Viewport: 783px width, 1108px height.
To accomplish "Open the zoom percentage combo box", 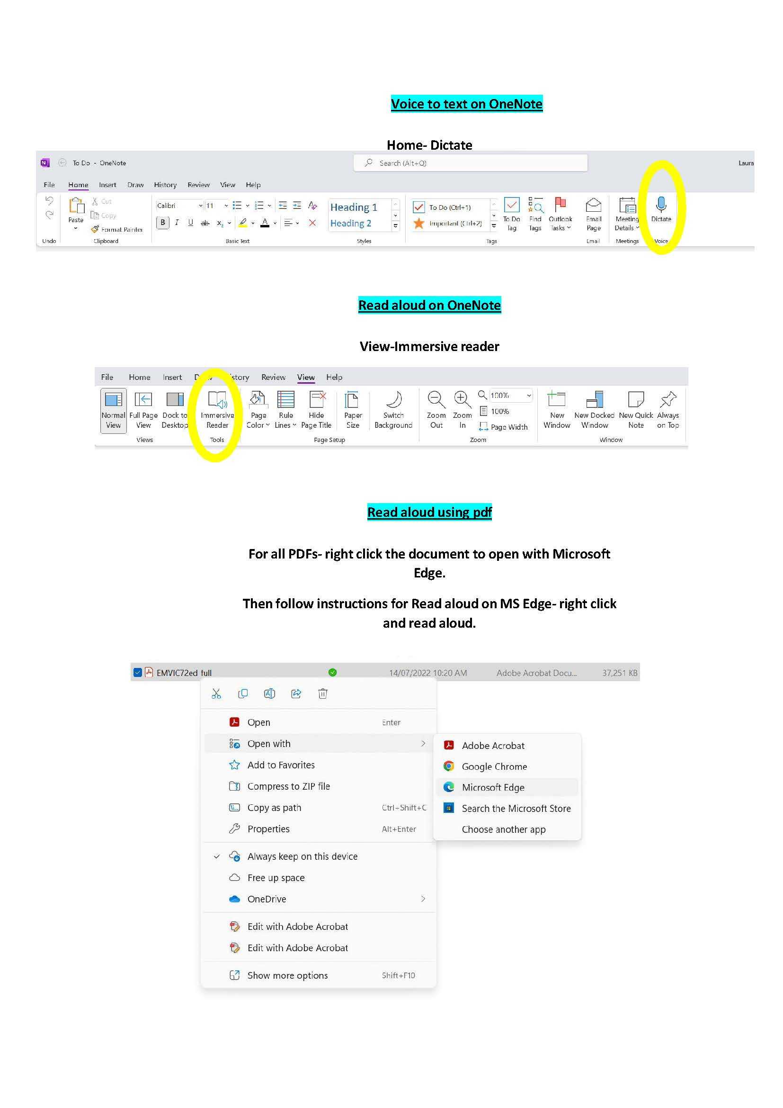I will [x=511, y=395].
